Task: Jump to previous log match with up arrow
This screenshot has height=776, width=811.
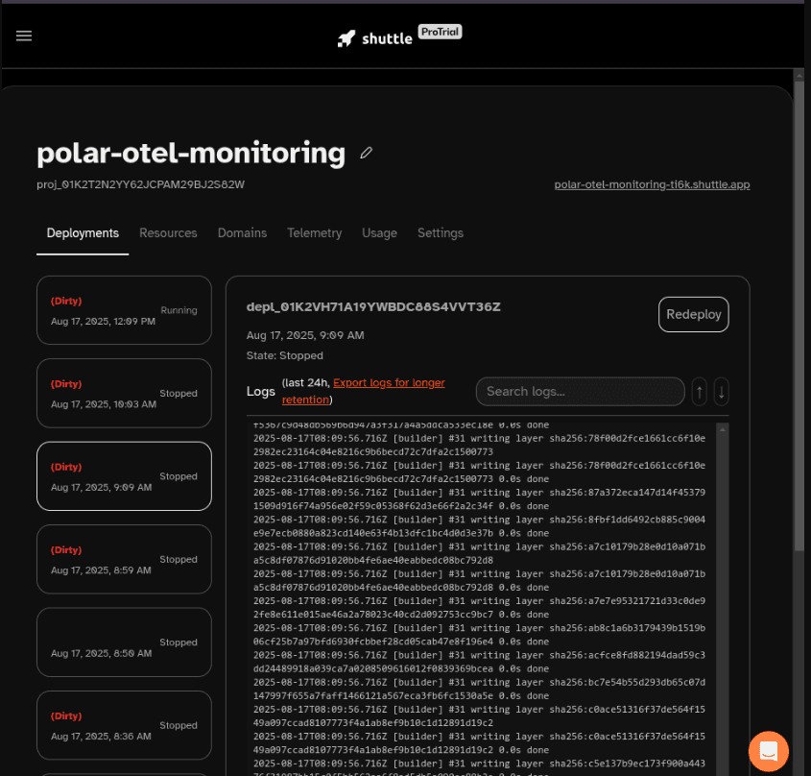Action: 699,391
